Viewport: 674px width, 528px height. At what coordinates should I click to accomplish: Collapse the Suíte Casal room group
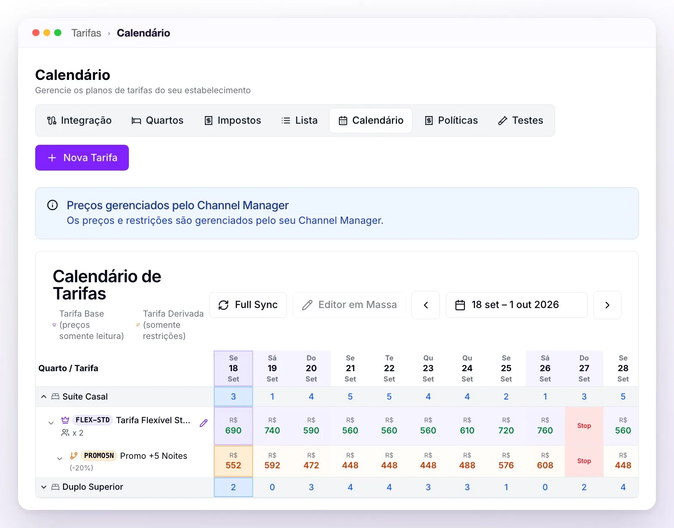pyautogui.click(x=44, y=397)
